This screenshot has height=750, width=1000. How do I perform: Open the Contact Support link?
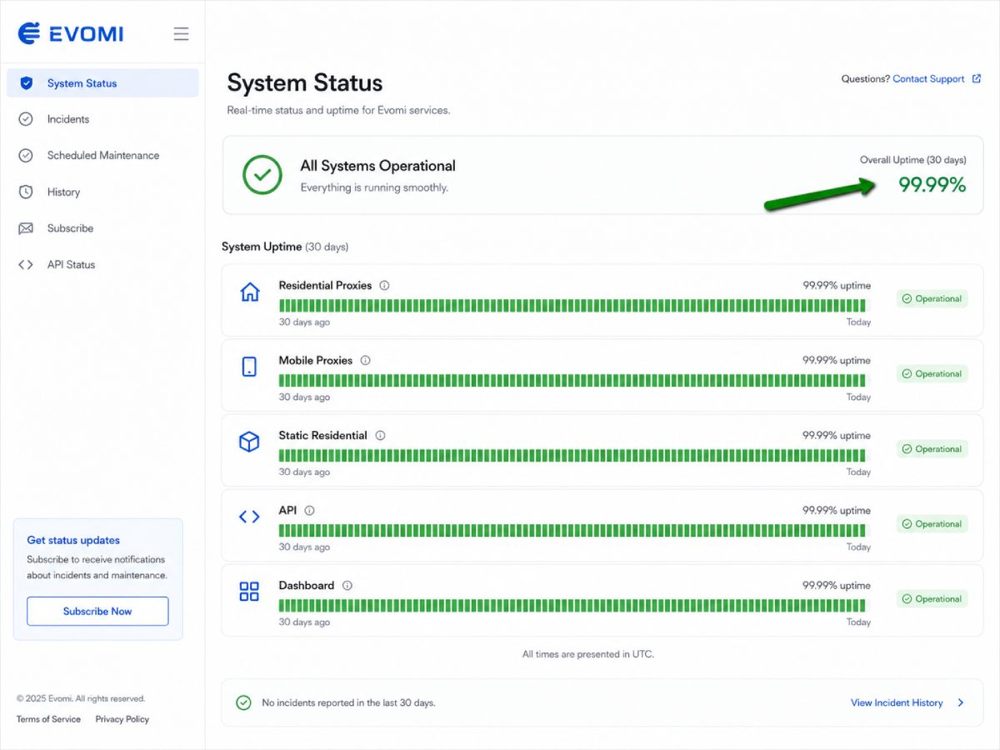click(928, 79)
